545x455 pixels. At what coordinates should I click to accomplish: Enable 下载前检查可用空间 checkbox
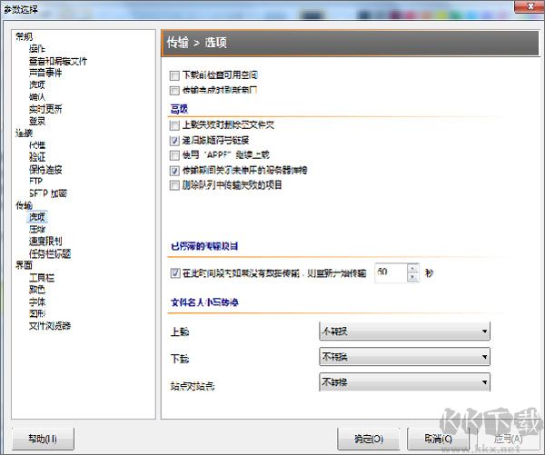(x=174, y=75)
